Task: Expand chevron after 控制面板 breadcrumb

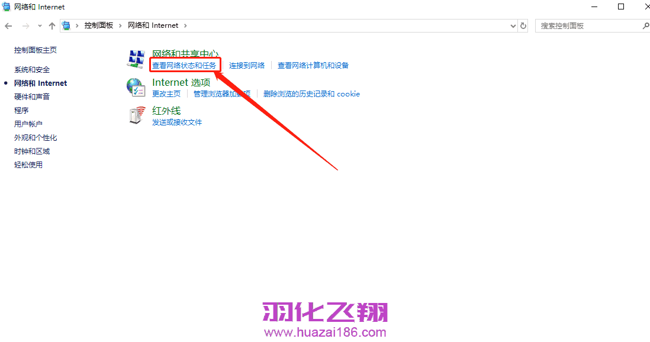Action: [x=120, y=25]
